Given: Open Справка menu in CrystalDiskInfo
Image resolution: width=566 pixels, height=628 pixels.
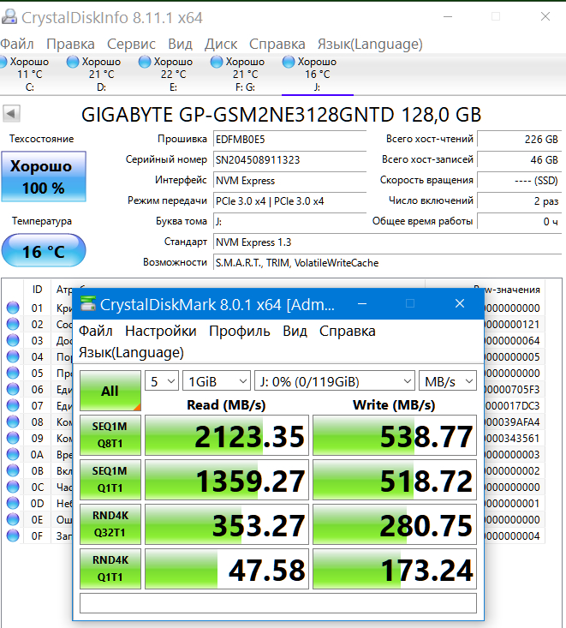Looking at the screenshot, I should [277, 44].
